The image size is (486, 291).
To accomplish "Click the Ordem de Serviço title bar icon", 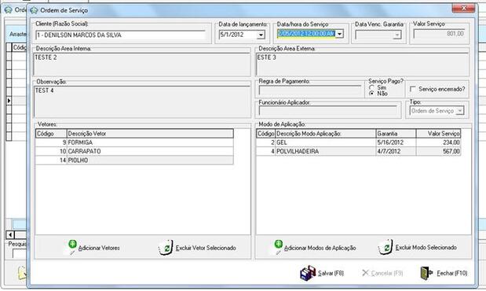I will point(34,10).
